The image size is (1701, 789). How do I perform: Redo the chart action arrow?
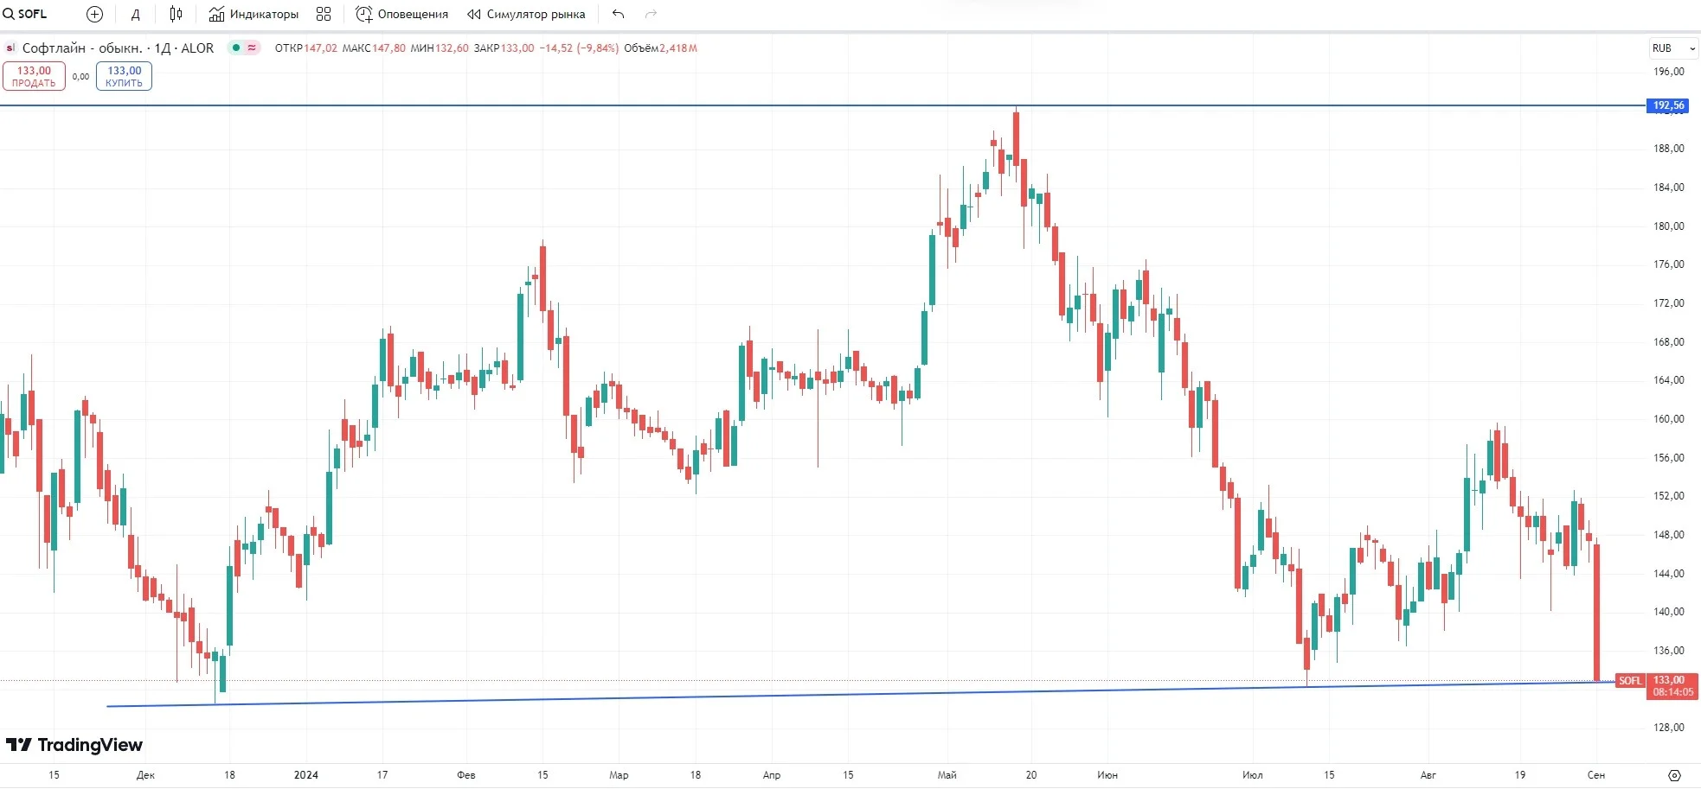651,14
